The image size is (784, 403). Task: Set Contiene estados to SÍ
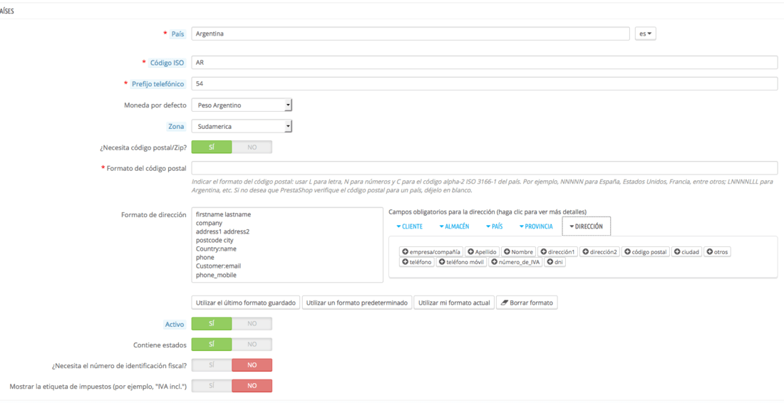tap(212, 345)
